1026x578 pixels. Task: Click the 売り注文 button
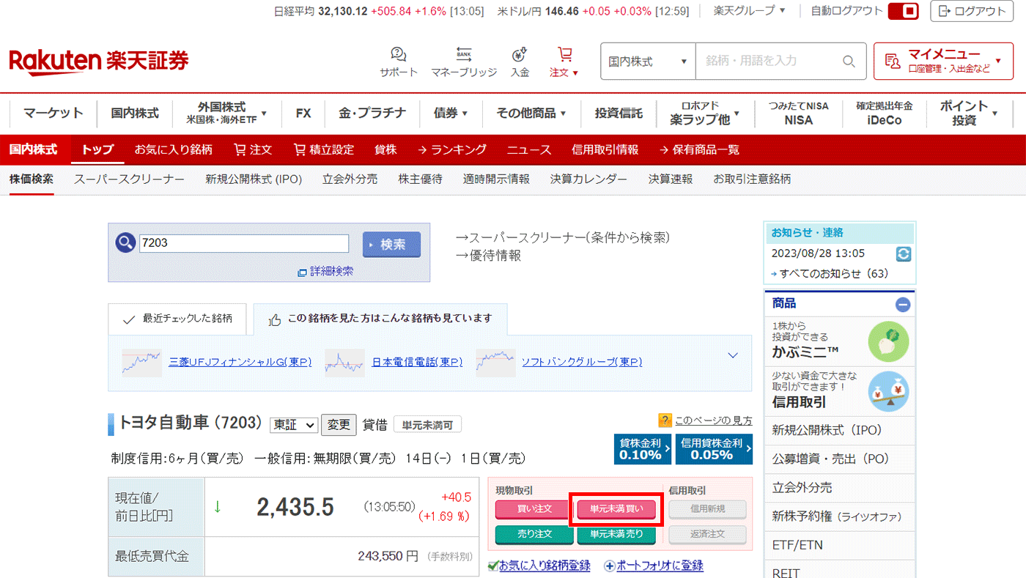click(534, 534)
